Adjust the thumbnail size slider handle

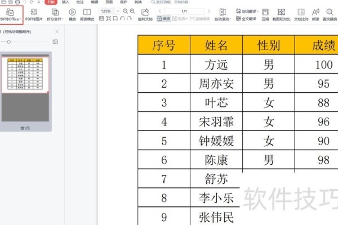9,42
